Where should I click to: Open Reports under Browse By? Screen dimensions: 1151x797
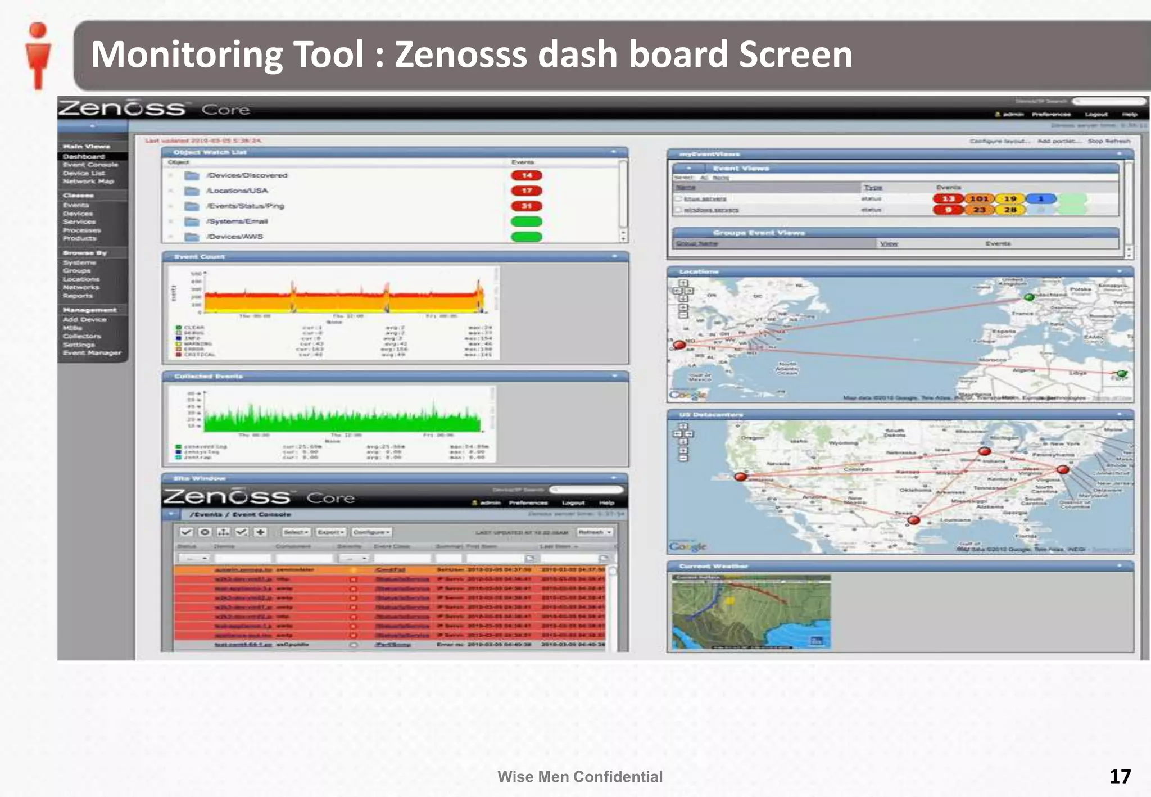(78, 296)
